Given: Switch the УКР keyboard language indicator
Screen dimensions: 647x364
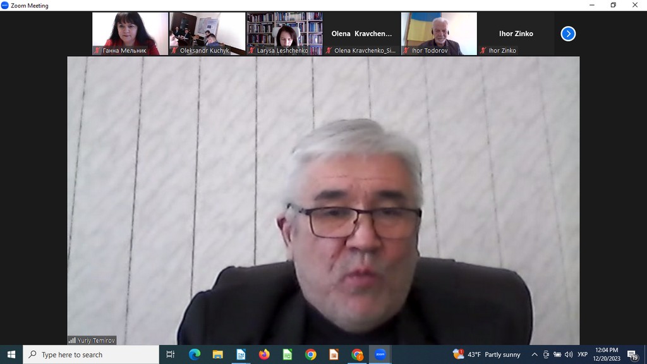Looking at the screenshot, I should point(583,355).
